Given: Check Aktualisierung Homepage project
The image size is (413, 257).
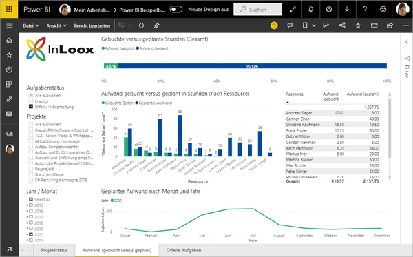Looking at the screenshot, I should point(31,141).
